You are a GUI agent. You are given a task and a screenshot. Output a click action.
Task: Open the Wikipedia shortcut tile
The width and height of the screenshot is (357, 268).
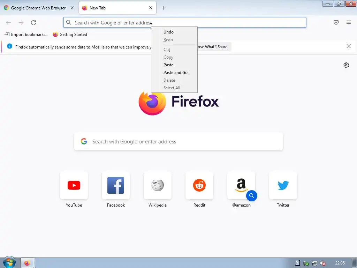click(158, 186)
